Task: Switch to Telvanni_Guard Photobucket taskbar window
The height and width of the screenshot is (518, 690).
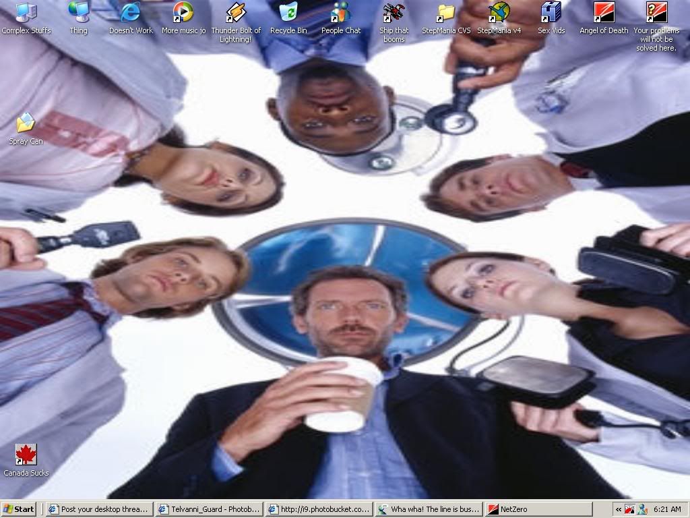Action: [209, 509]
